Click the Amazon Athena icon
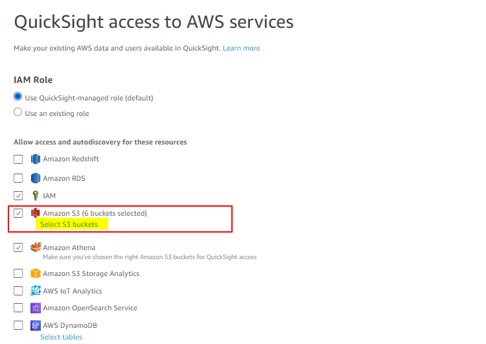 [36, 247]
